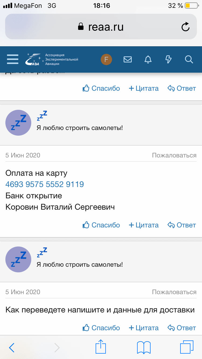The height and width of the screenshot is (359, 202).
Task: Reload the reaa.ru page
Action: coord(186,26)
